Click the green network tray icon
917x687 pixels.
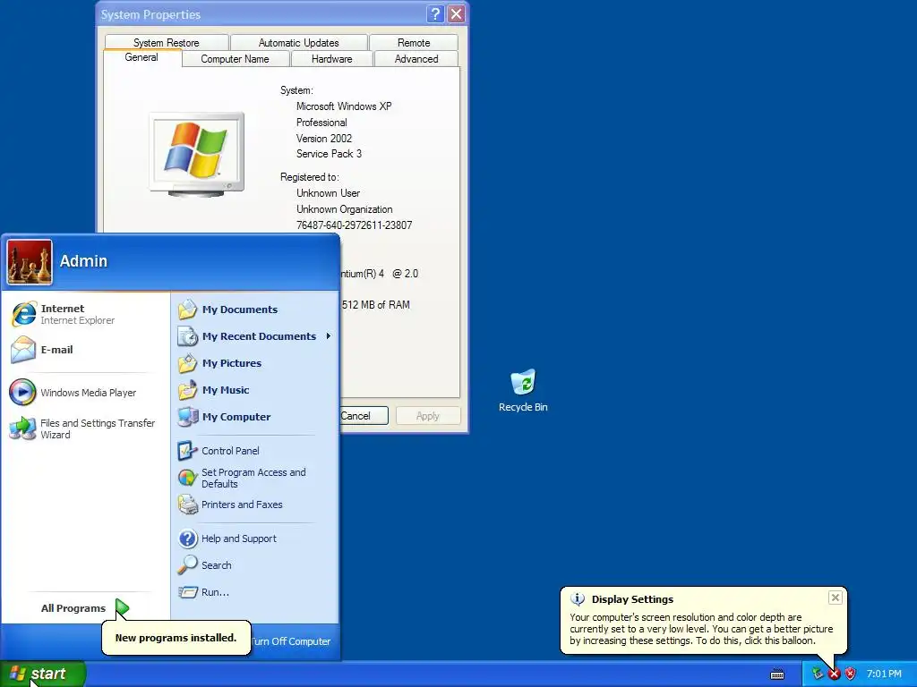pos(818,674)
